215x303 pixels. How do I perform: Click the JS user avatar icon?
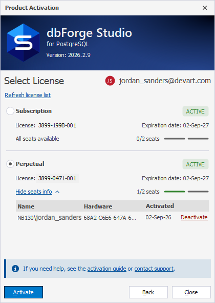(x=110, y=81)
